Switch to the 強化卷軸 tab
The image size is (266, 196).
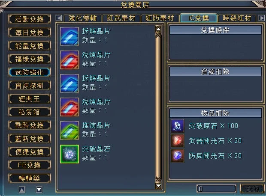pos(83,18)
